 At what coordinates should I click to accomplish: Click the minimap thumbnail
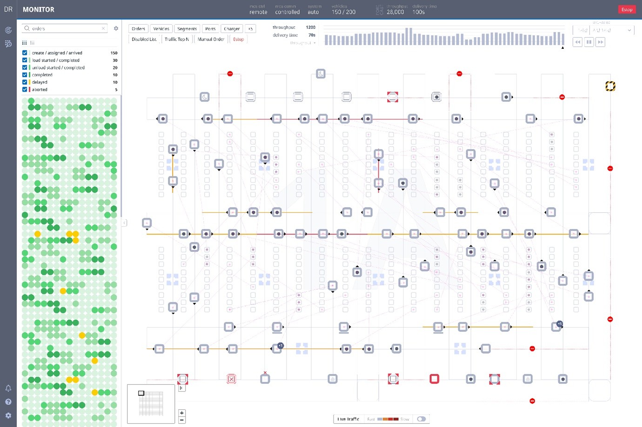[x=151, y=403]
